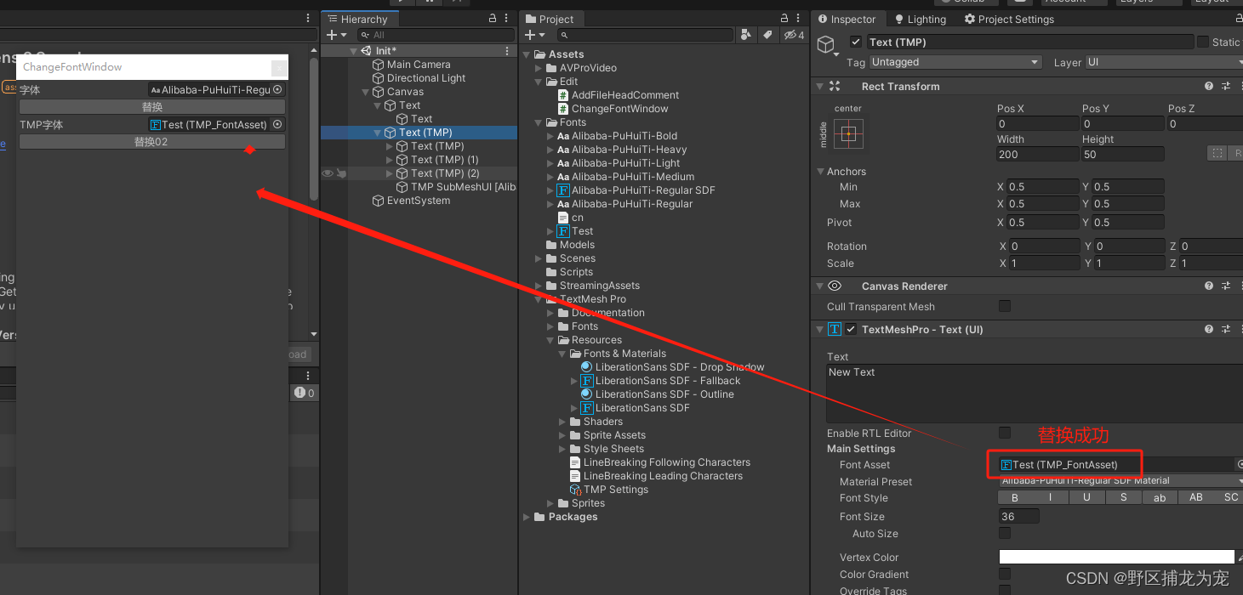Screen dimensions: 1243x595
Task: Expand the LiberationSans SDF - Fallback asset
Action: pyautogui.click(x=575, y=380)
